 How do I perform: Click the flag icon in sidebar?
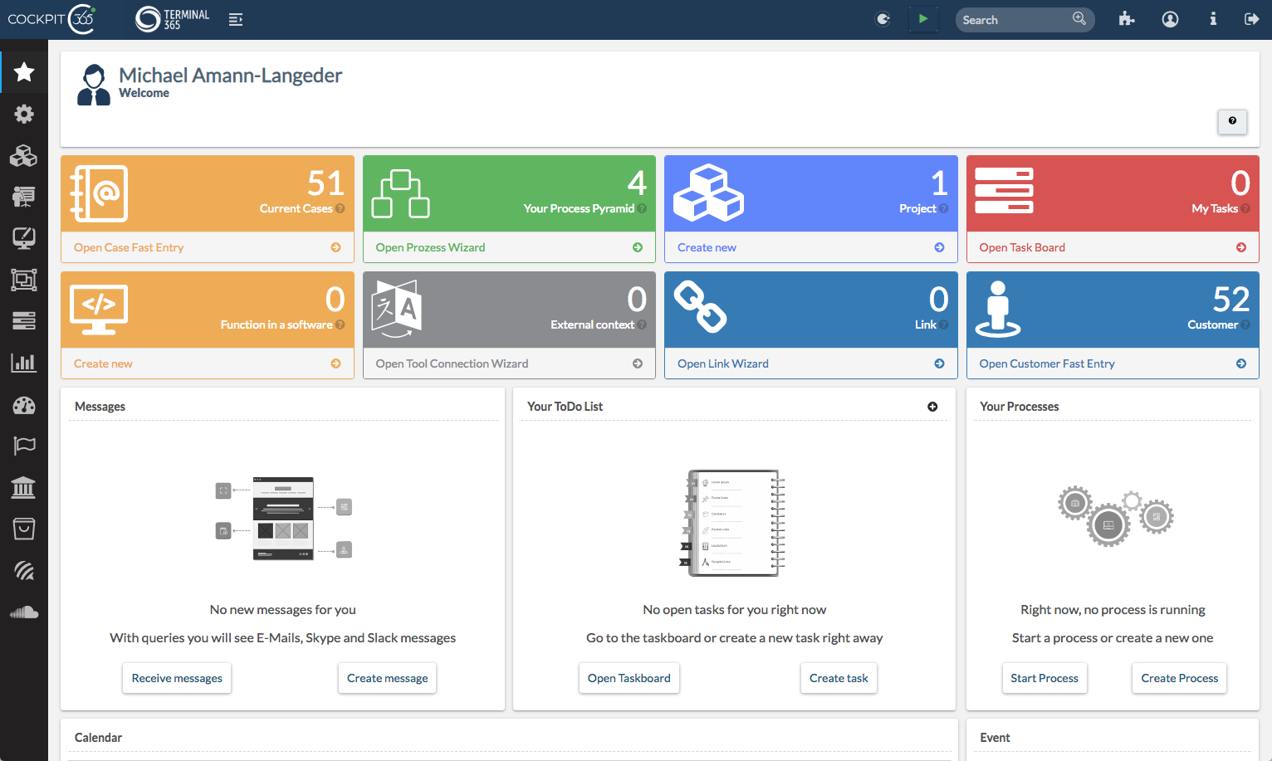click(24, 446)
